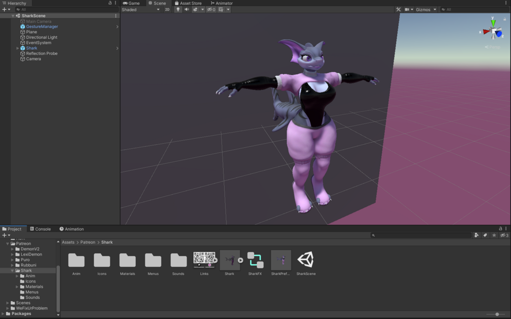Open the grid settings dropdown arrow

pyautogui.click(x=228, y=10)
